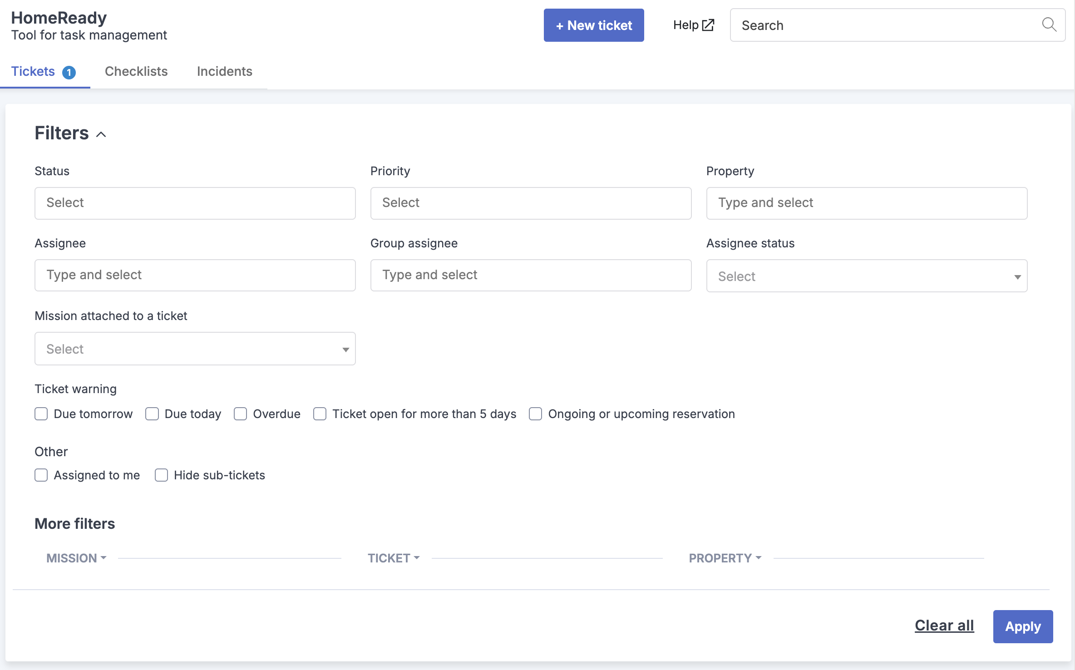Go to the Incidents tab
Image resolution: width=1075 pixels, height=670 pixels.
click(x=225, y=71)
